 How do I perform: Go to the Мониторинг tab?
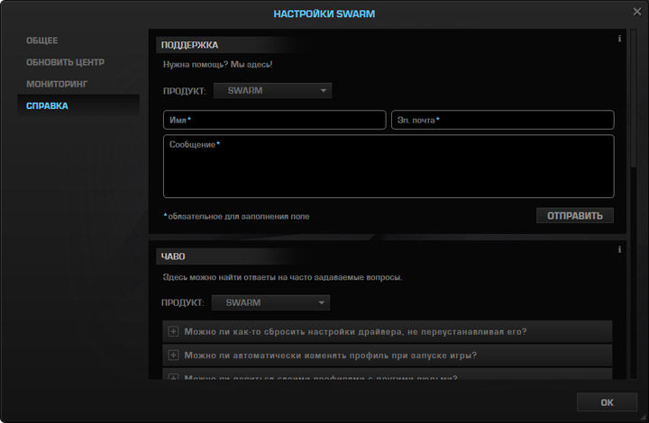[x=57, y=85]
